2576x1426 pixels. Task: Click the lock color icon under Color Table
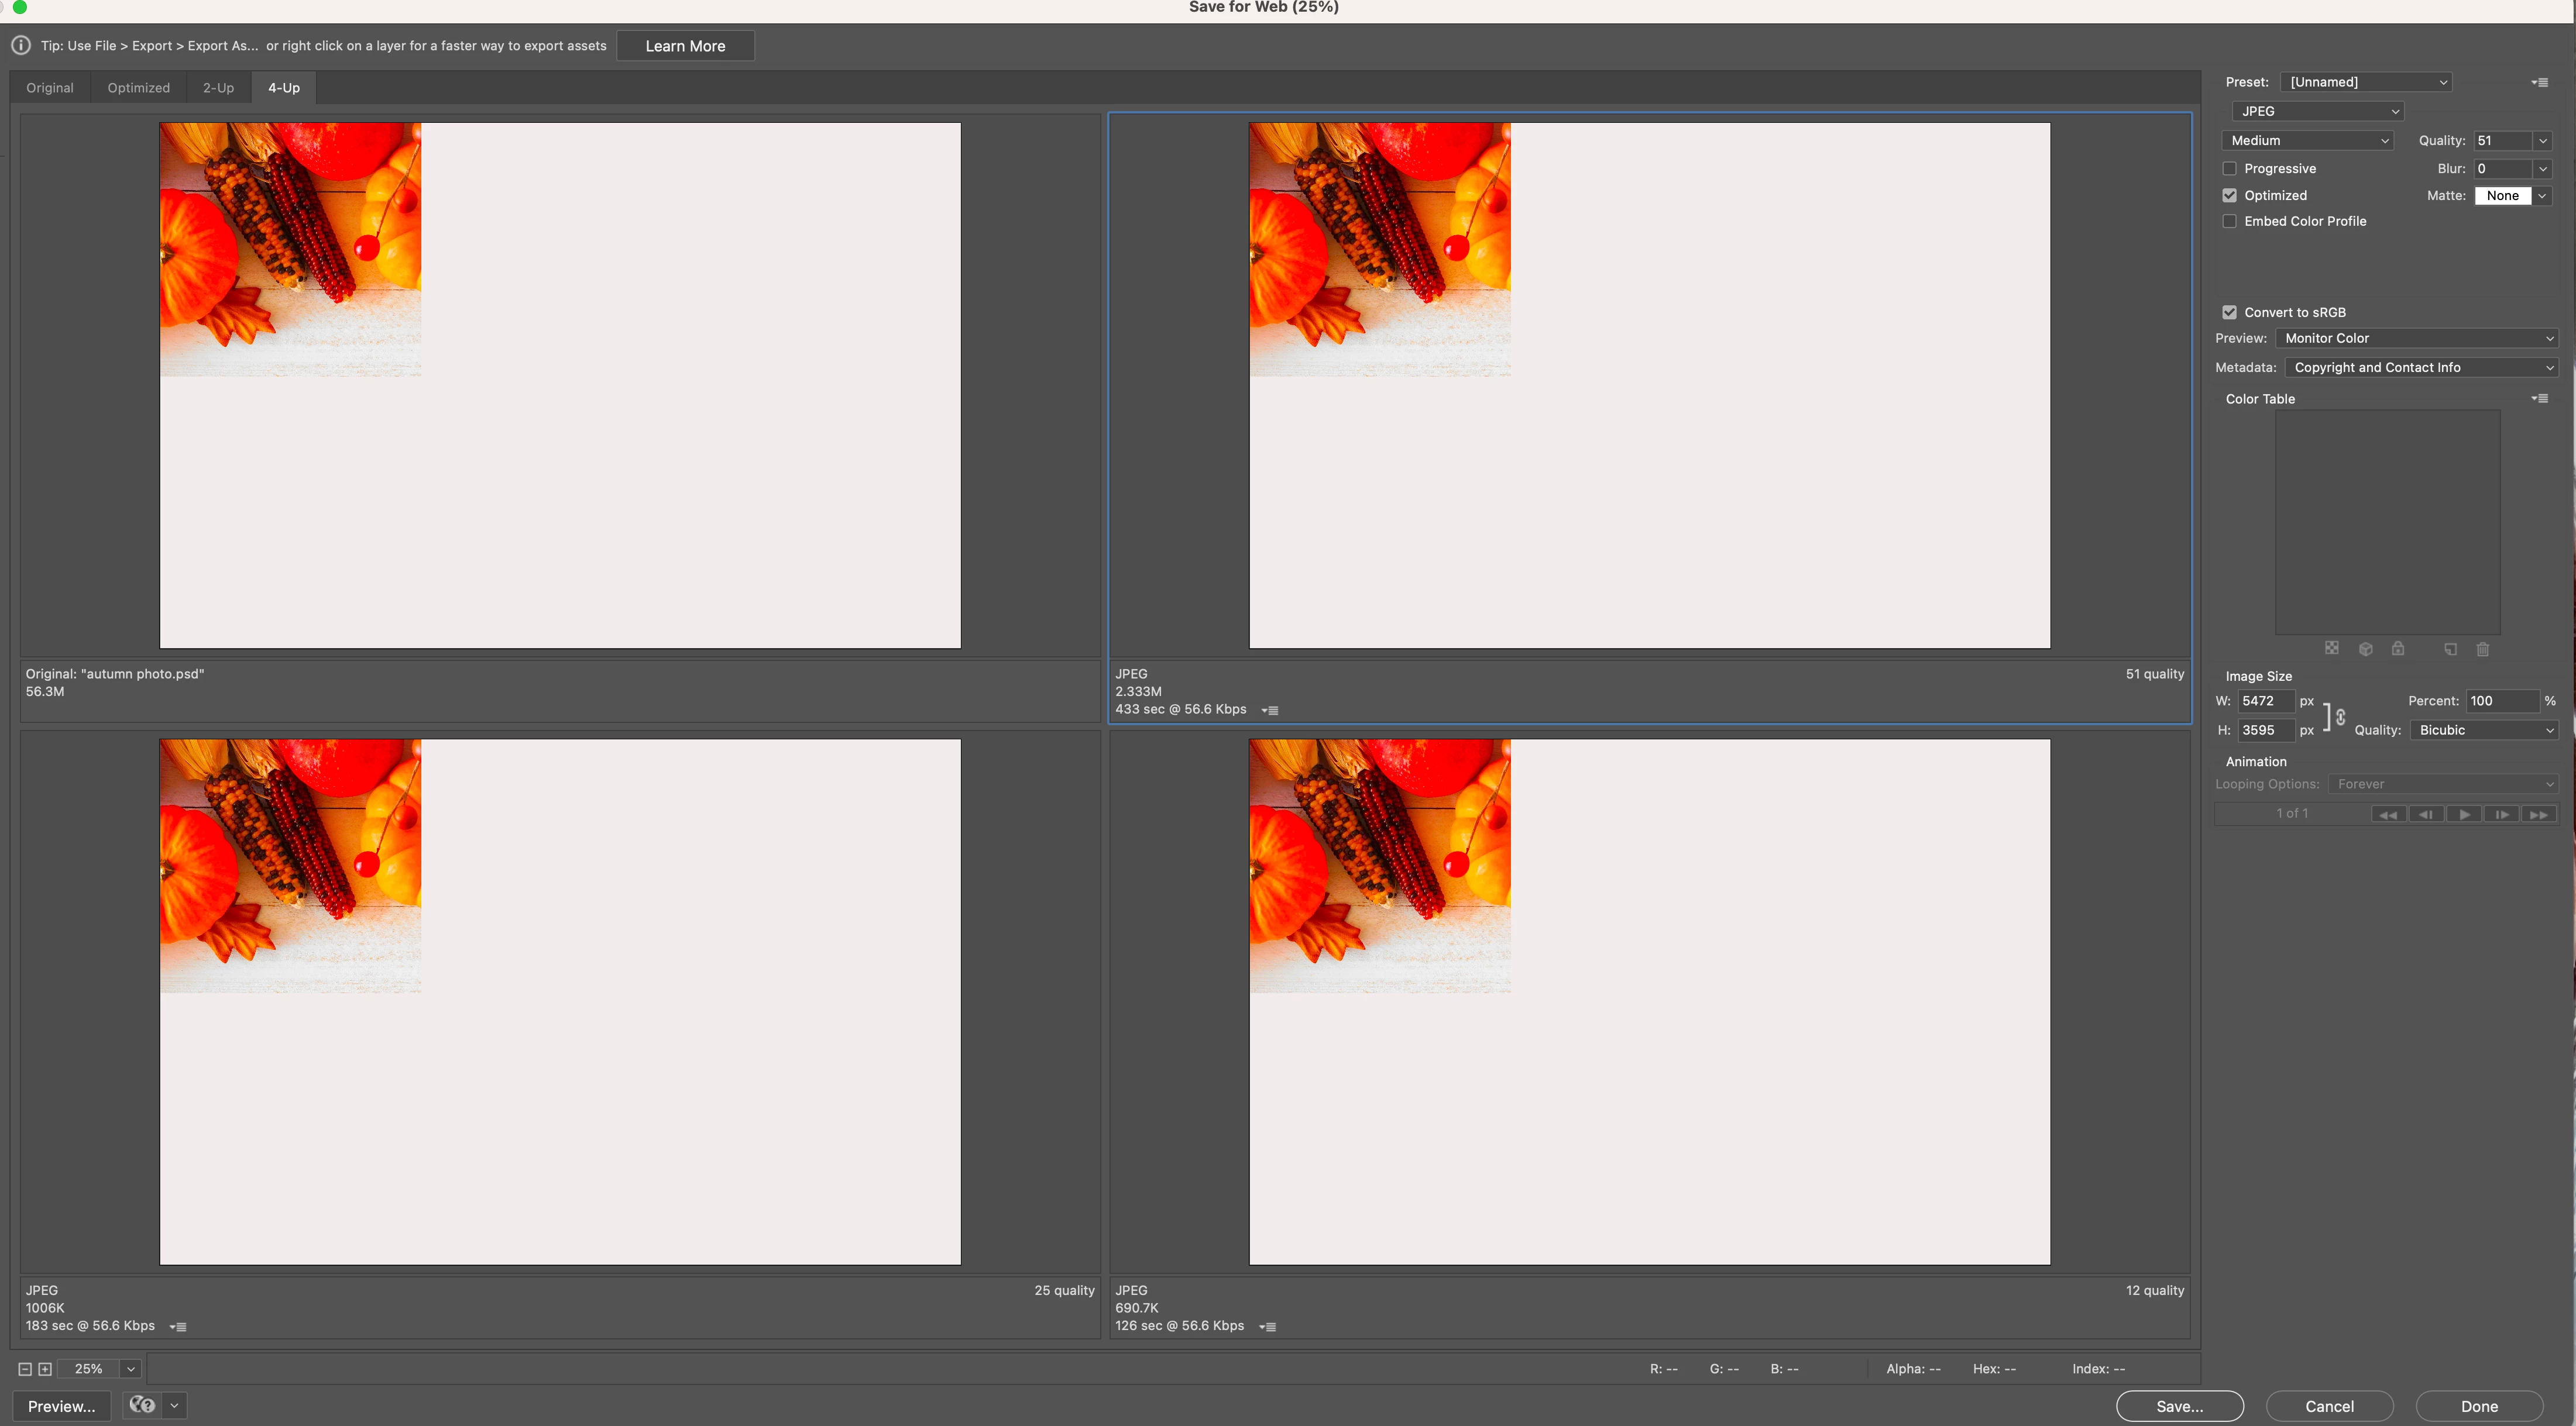(x=2398, y=650)
